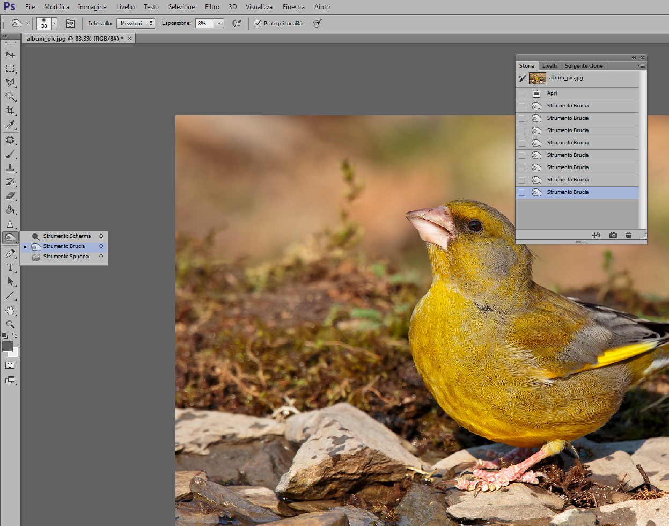Open the Esposizione slider arrow
The height and width of the screenshot is (526, 669).
pyautogui.click(x=219, y=24)
